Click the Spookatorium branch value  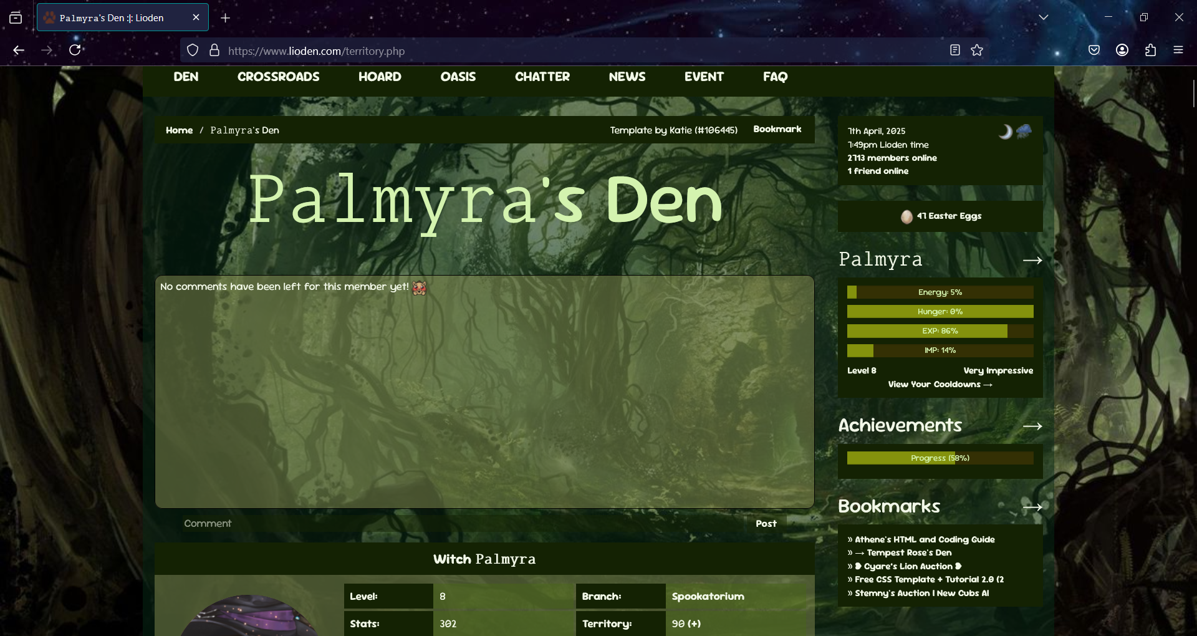pos(708,596)
